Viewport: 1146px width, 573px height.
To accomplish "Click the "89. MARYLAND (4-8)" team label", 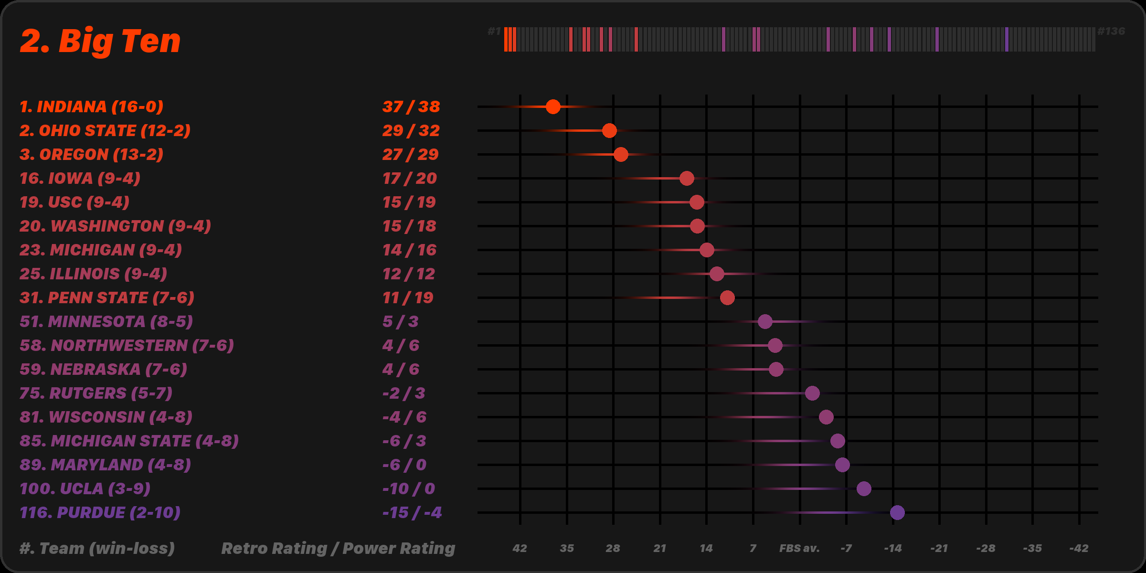I will click(105, 465).
